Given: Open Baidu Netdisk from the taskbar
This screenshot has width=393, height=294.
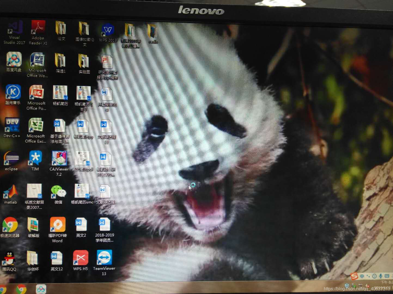Looking at the screenshot, I should (41, 289).
